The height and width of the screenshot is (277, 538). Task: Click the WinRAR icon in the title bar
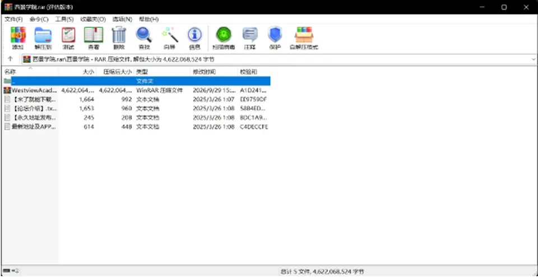point(8,7)
